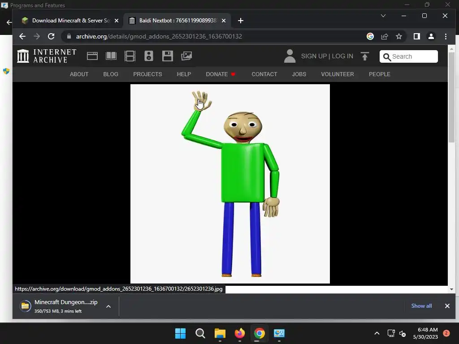Viewport: 459px width, 344px height.
Task: Click the network tray icon
Action: pyautogui.click(x=391, y=333)
